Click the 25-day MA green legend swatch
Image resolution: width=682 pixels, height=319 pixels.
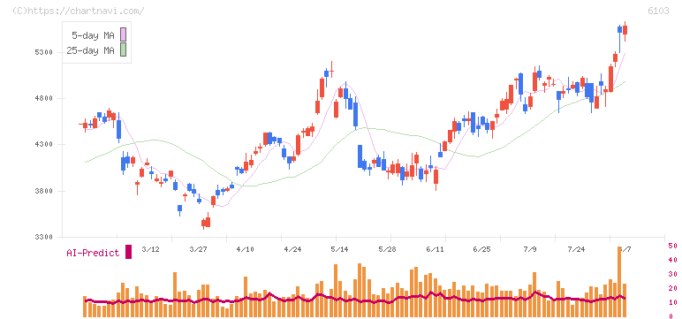(123, 49)
